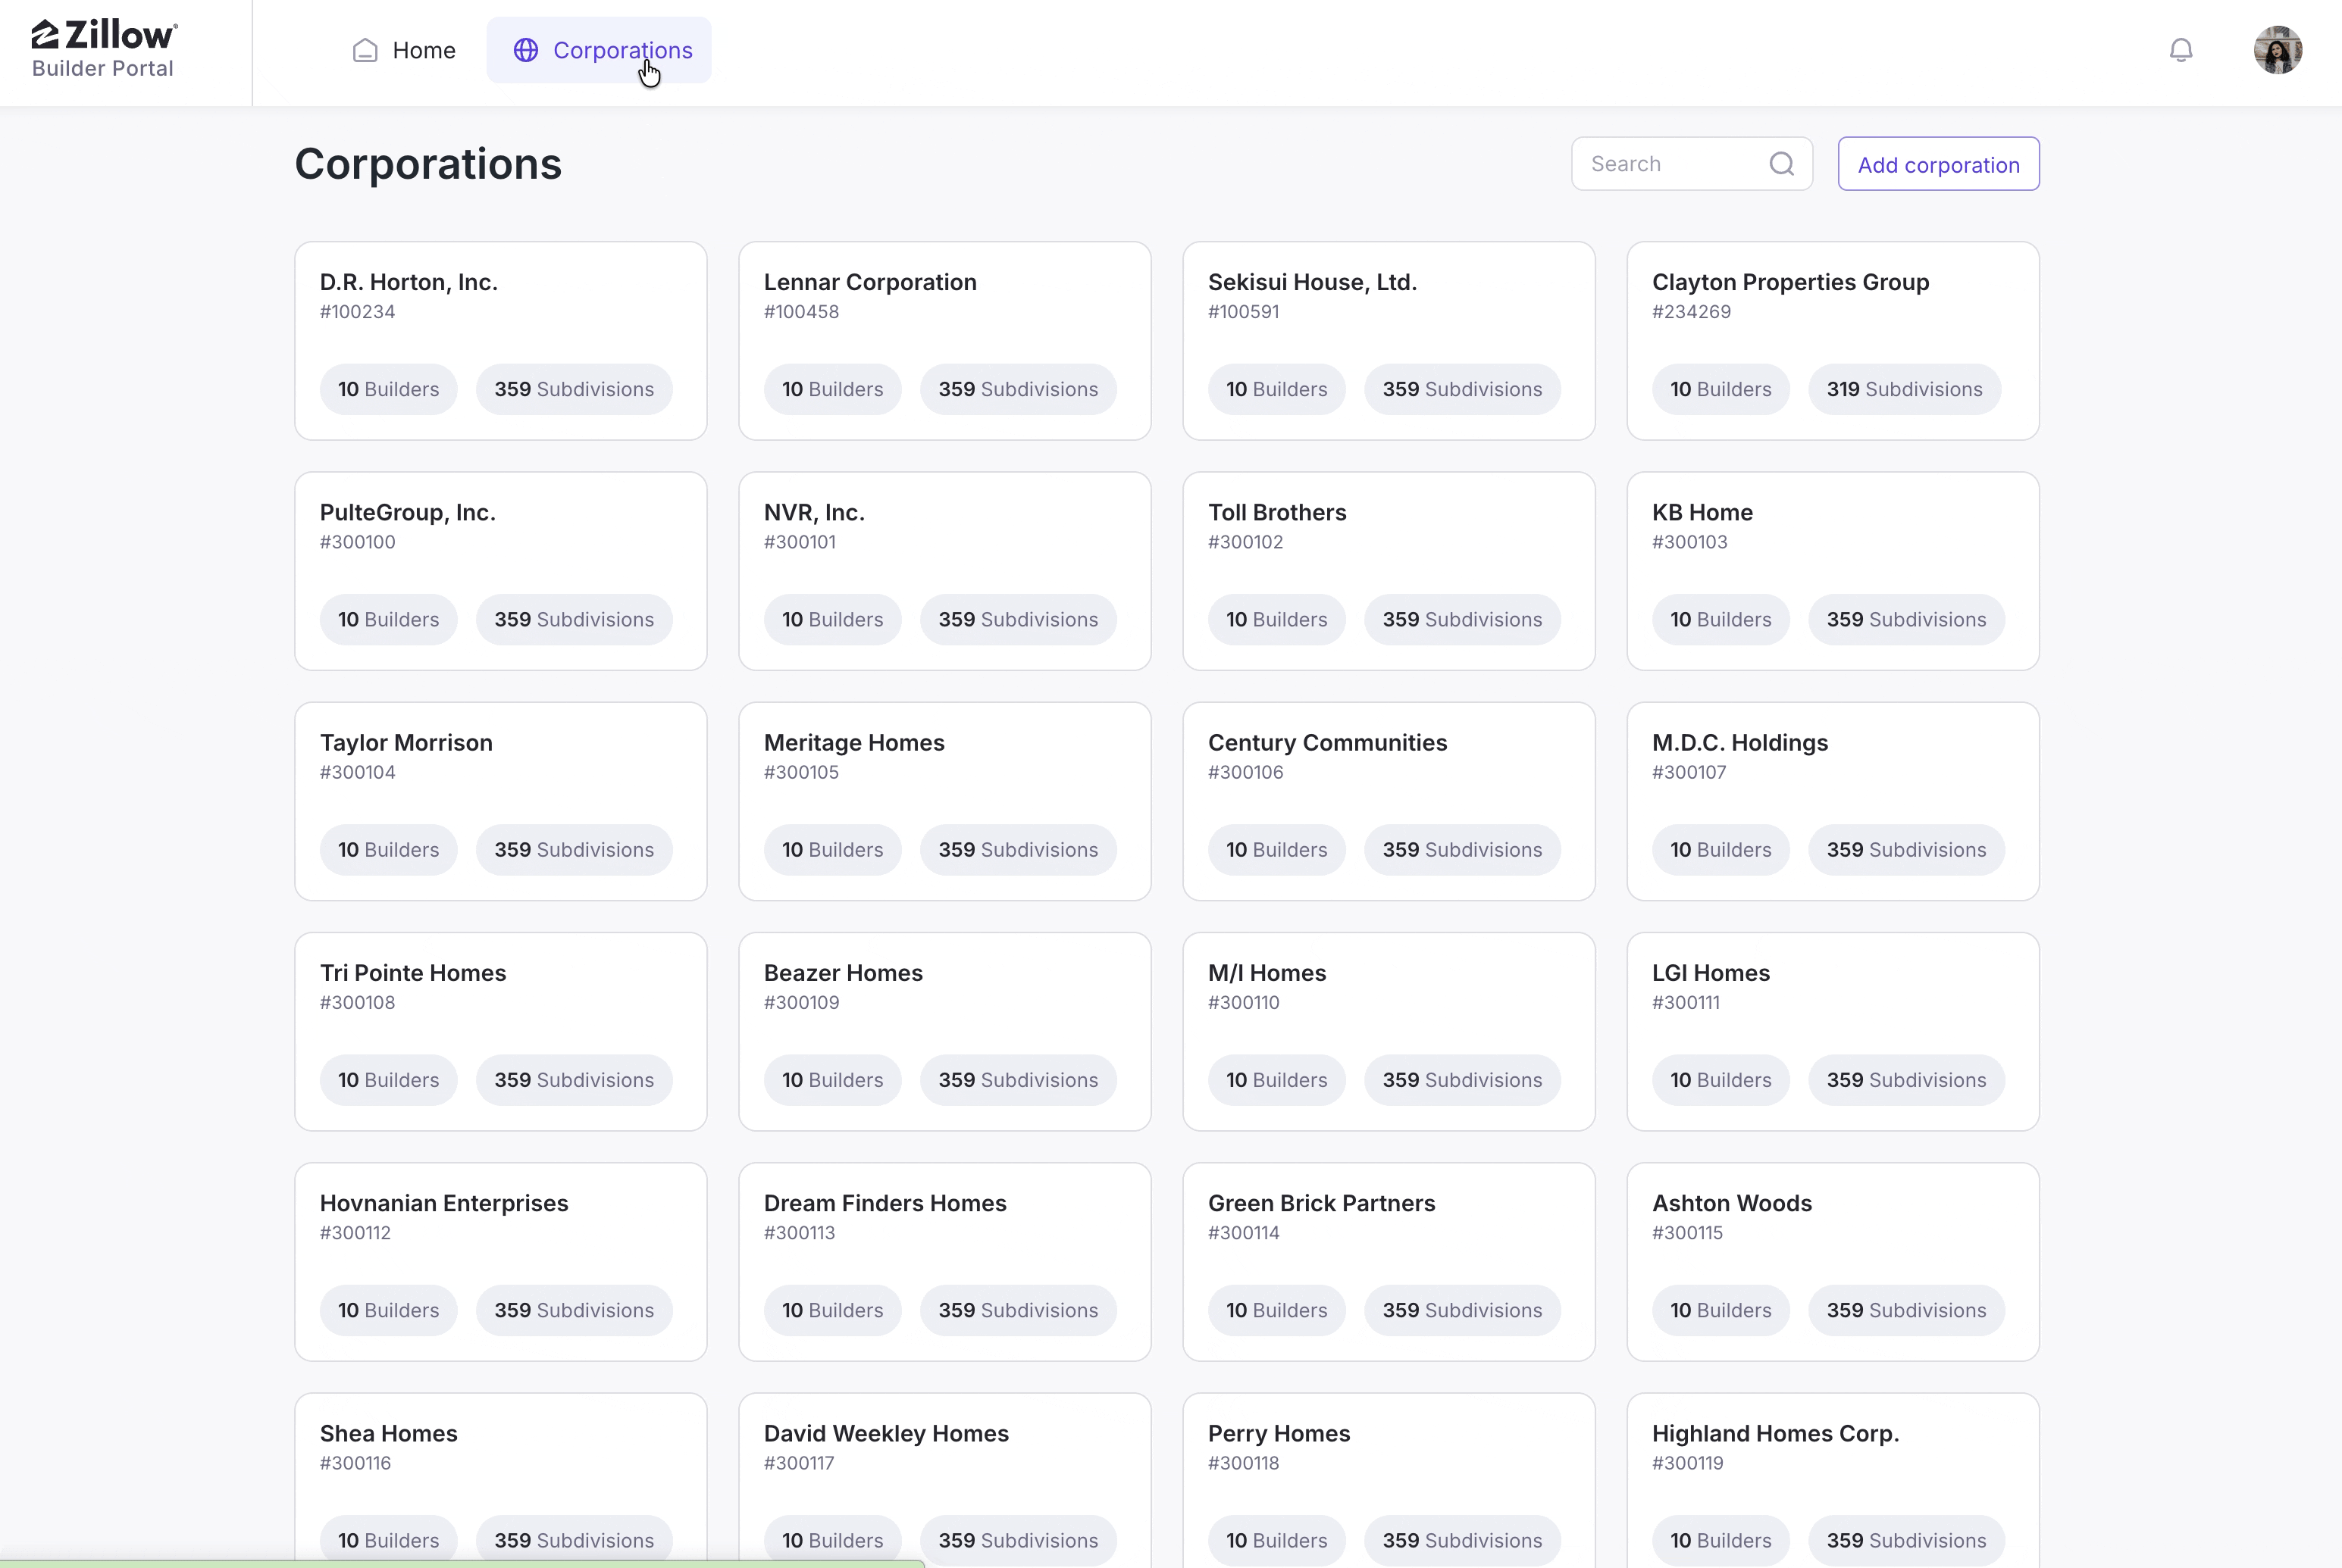Open the Taylor Morrison card
Image resolution: width=2342 pixels, height=1568 pixels.
(x=500, y=801)
